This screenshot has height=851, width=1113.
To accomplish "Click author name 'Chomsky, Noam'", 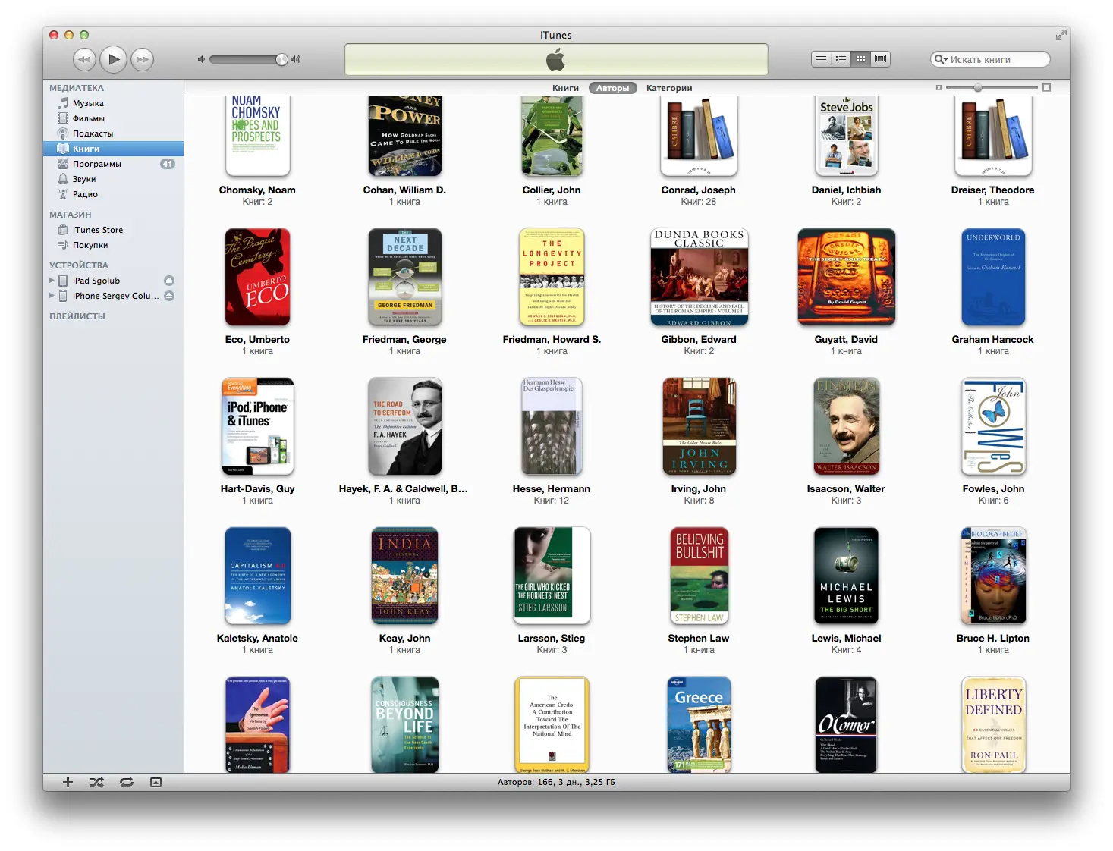I will point(257,190).
